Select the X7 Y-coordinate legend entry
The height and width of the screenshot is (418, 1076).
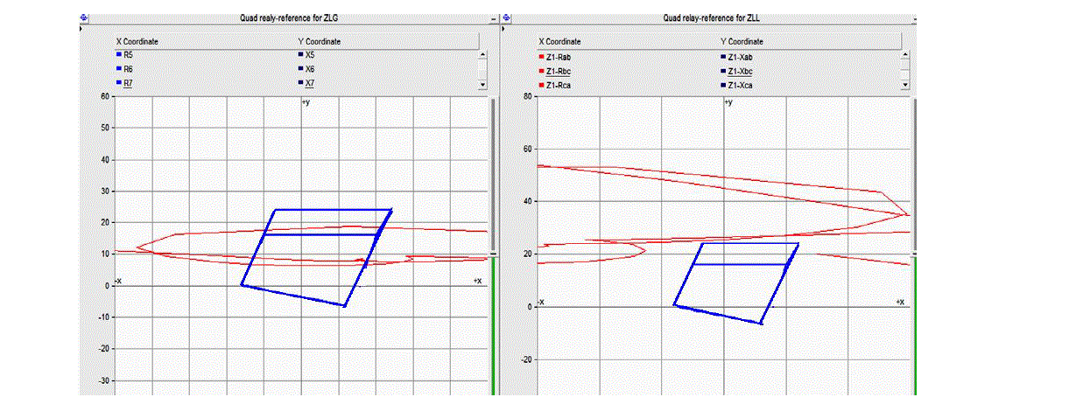point(310,83)
